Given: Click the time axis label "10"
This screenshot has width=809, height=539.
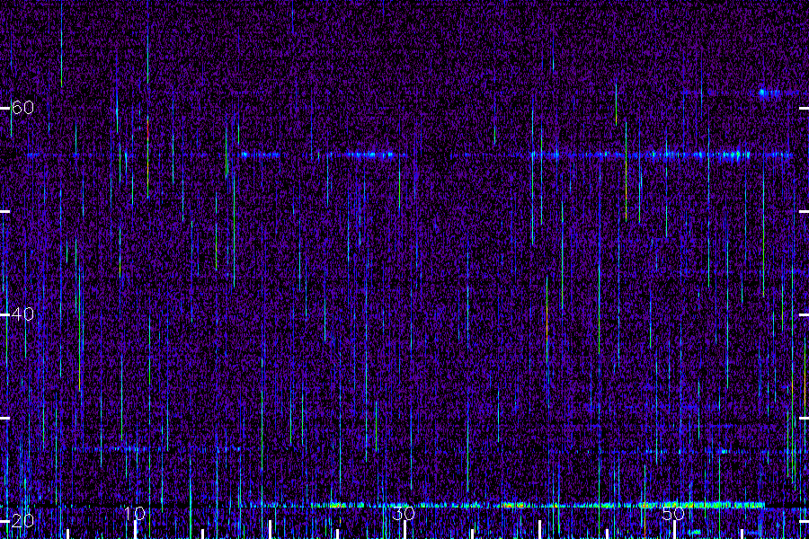Looking at the screenshot, I should tap(134, 513).
